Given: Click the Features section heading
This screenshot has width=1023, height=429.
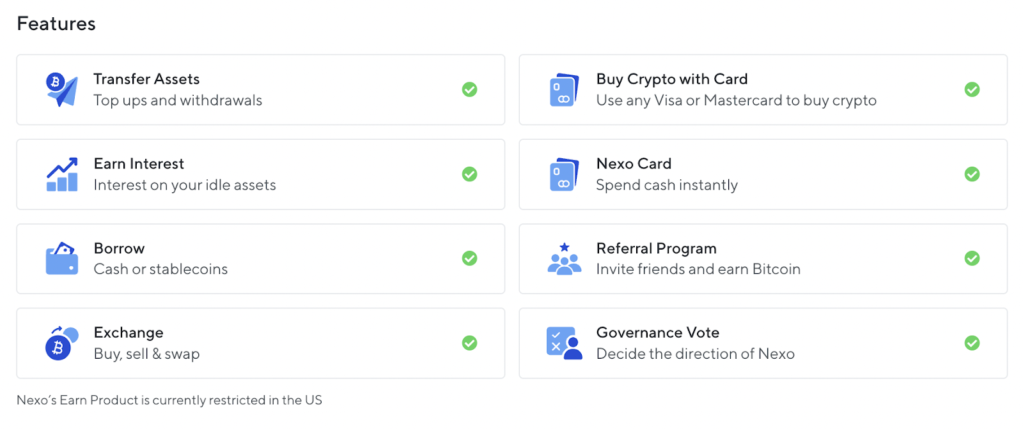Looking at the screenshot, I should (56, 24).
